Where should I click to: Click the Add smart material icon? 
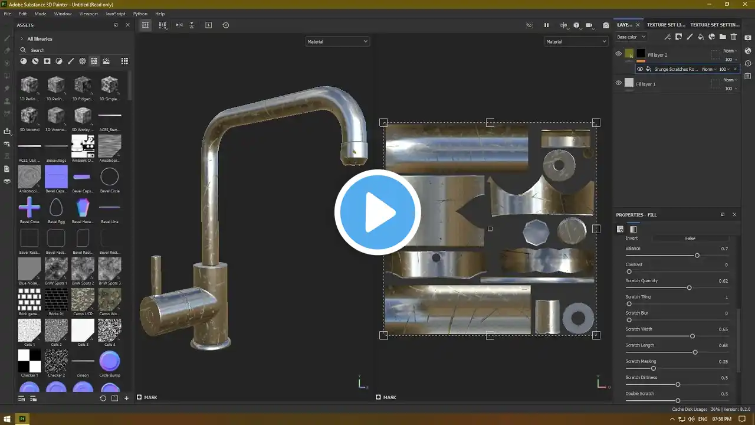pyautogui.click(x=712, y=37)
